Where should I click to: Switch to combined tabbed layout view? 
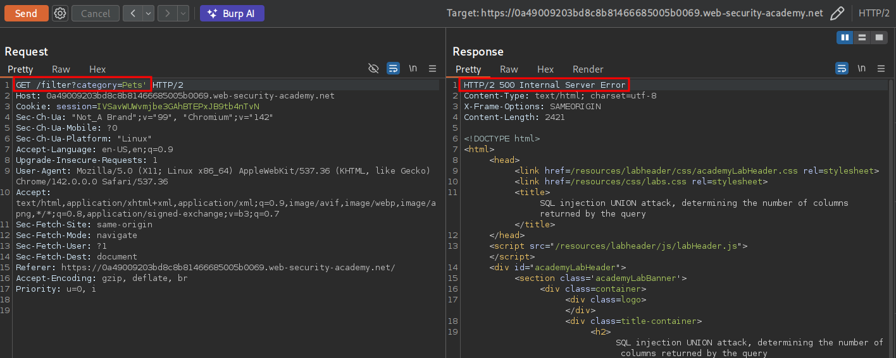878,38
